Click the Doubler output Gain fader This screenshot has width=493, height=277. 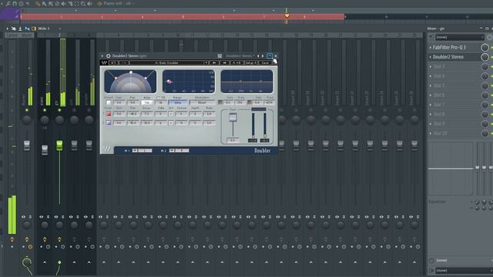(233, 118)
